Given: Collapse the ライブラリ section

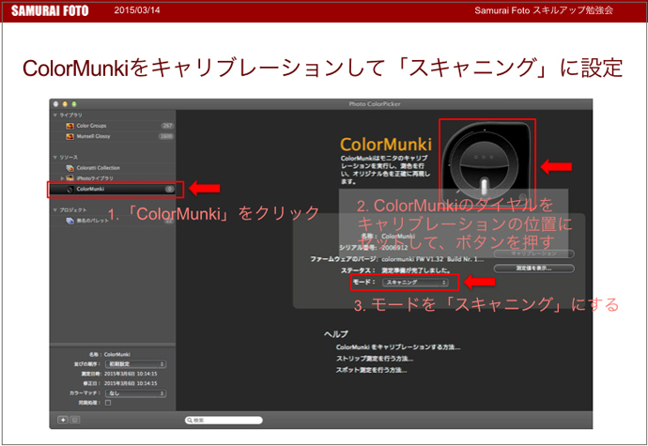Looking at the screenshot, I should pyautogui.click(x=55, y=115).
